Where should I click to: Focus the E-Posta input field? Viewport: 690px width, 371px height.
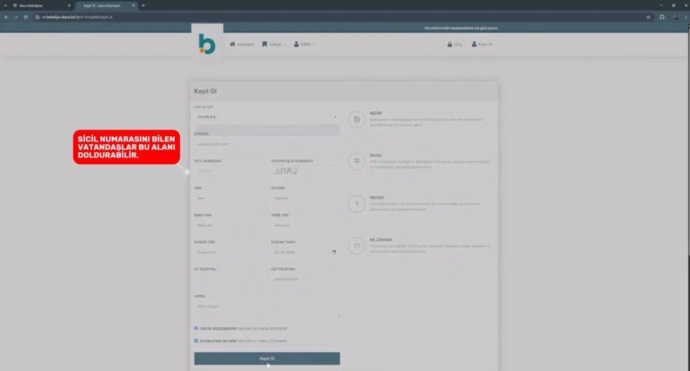pyautogui.click(x=267, y=144)
